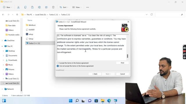This screenshot has height=104, width=186.
Task: Click Videos under This PC
Action: tap(10, 74)
